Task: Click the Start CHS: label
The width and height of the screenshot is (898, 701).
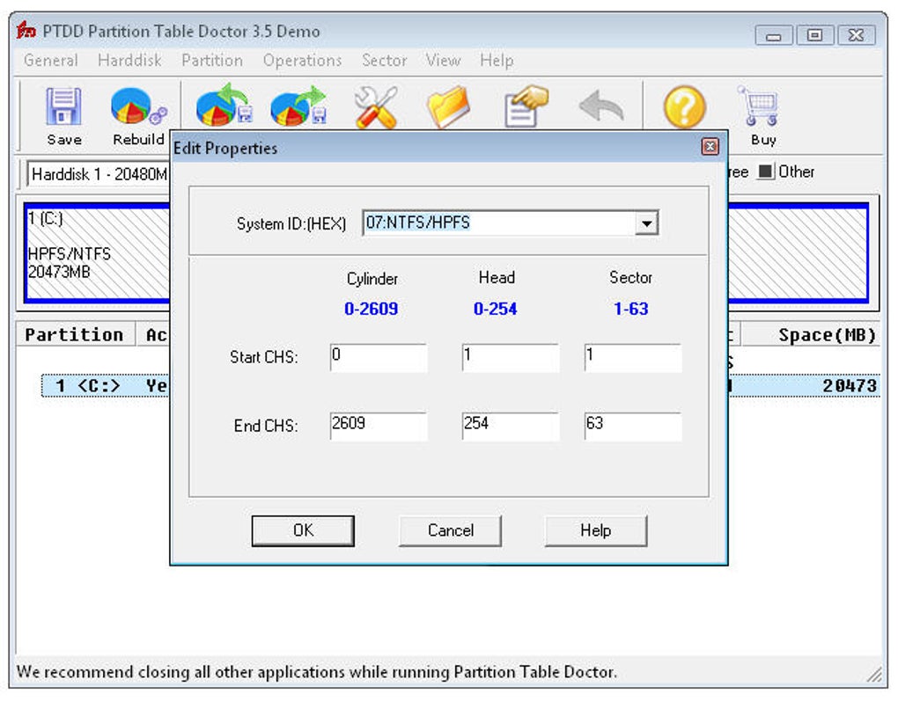Action: (x=263, y=357)
